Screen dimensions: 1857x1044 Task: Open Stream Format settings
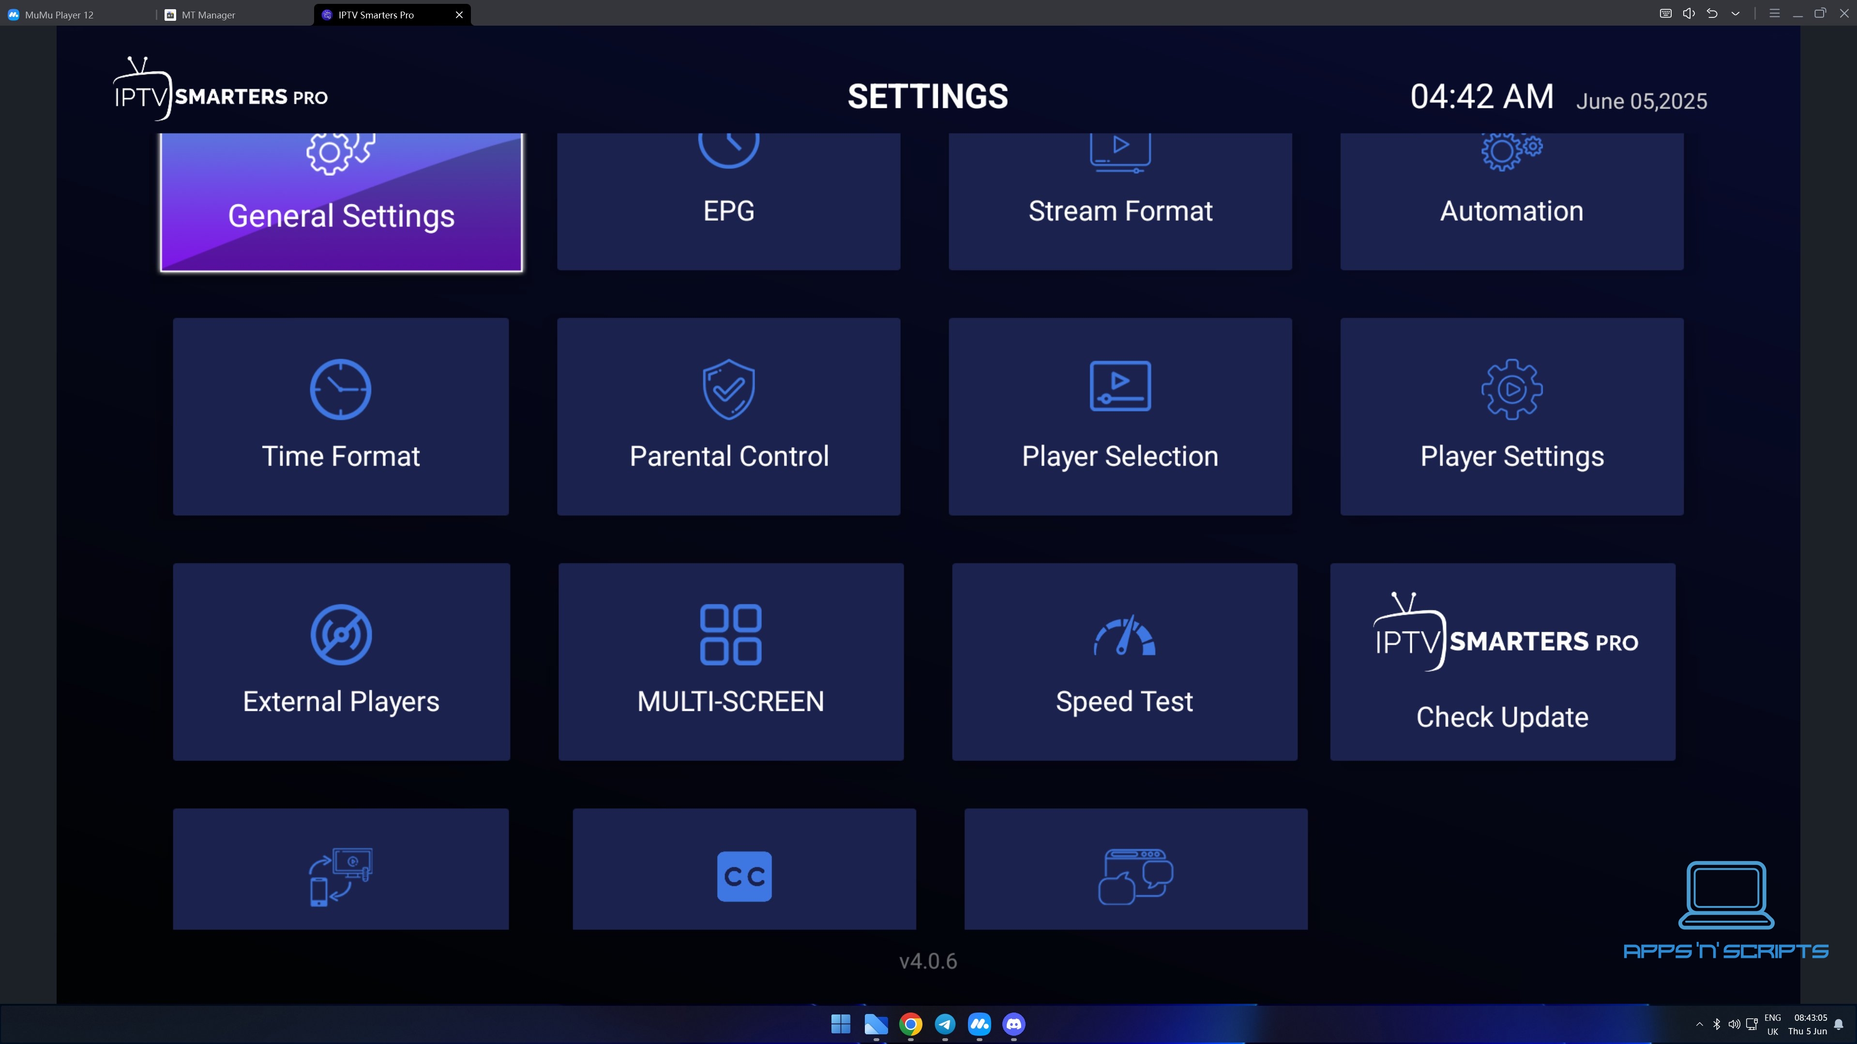1119,202
